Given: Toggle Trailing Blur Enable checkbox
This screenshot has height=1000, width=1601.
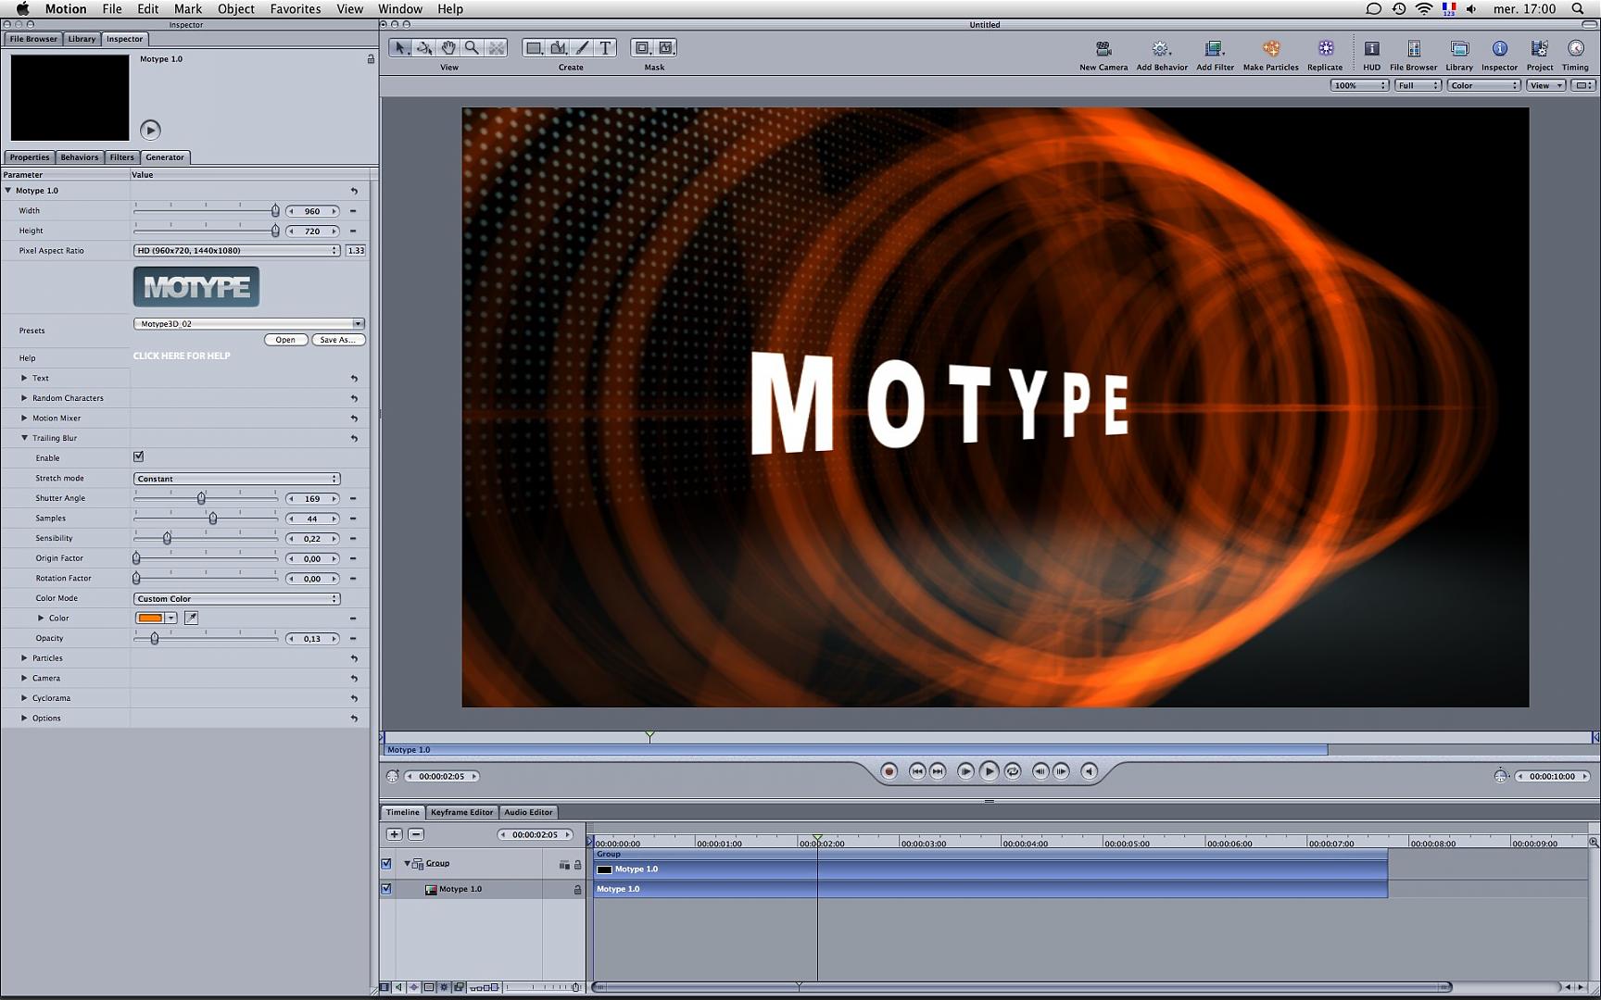Looking at the screenshot, I should 139,456.
